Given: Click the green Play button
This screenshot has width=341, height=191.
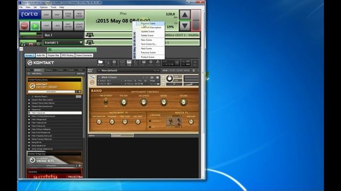Looking at the screenshot, I should [35, 26].
